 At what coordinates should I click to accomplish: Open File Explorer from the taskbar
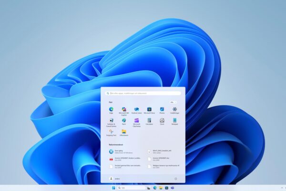pos(161,188)
